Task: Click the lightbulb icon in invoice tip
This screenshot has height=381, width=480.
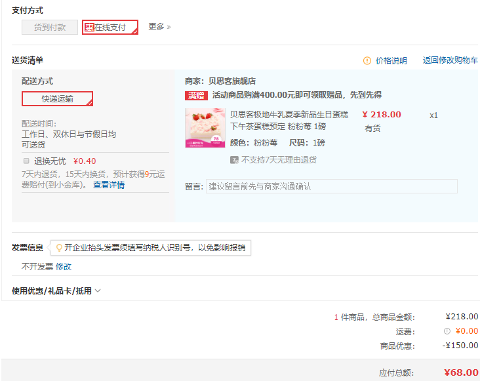Action: (59, 248)
